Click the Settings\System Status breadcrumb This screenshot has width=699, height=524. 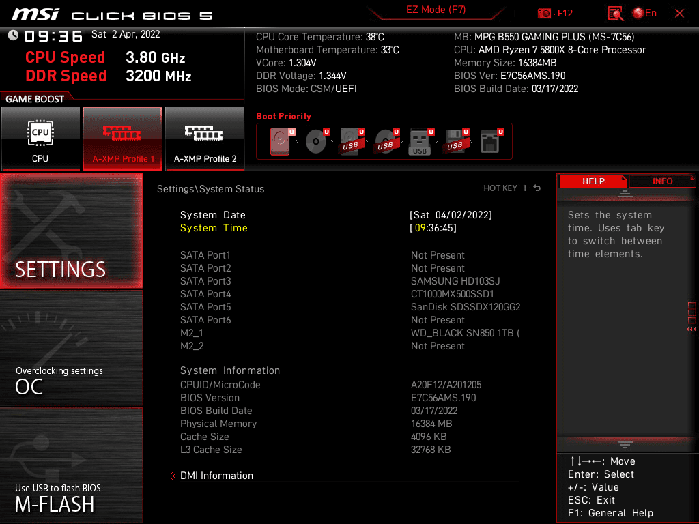click(x=210, y=189)
